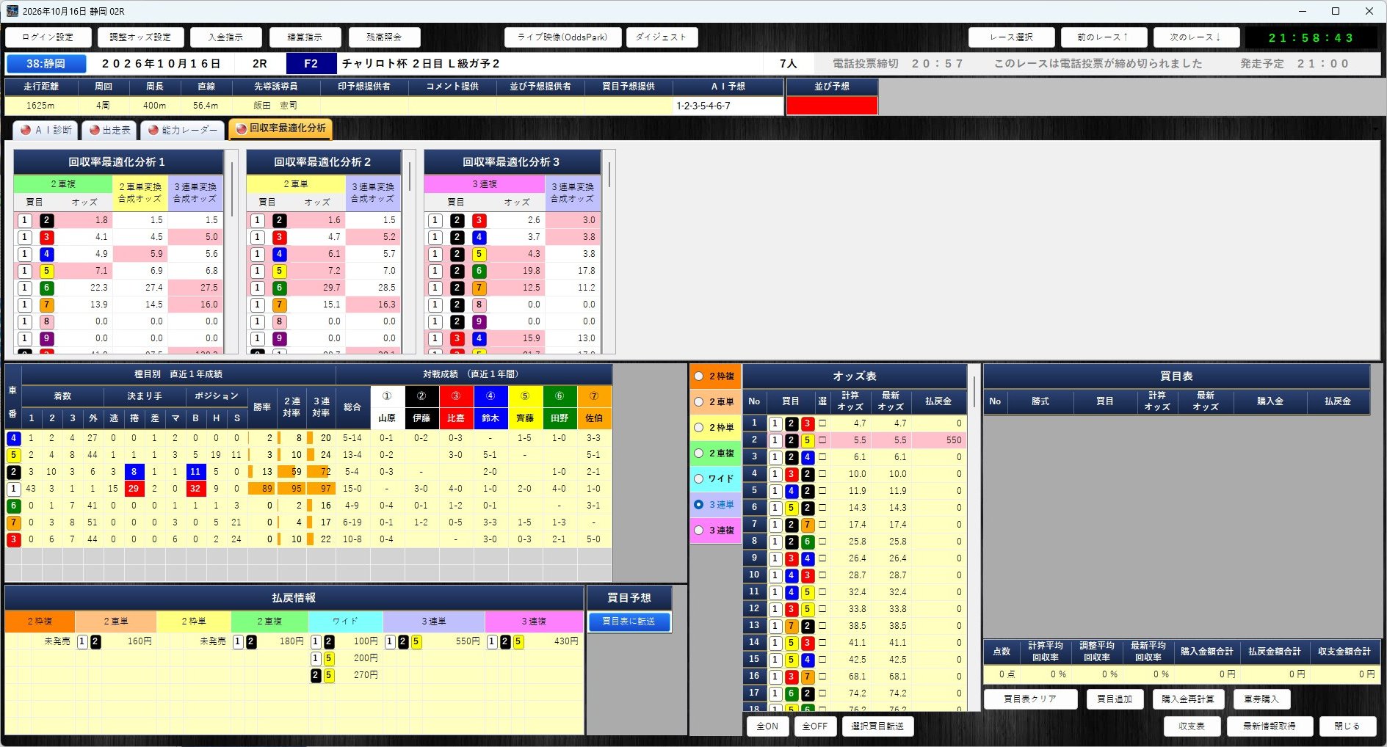This screenshot has height=747, width=1387.
Task: Click 最新情報取得 button
Action: (1269, 726)
